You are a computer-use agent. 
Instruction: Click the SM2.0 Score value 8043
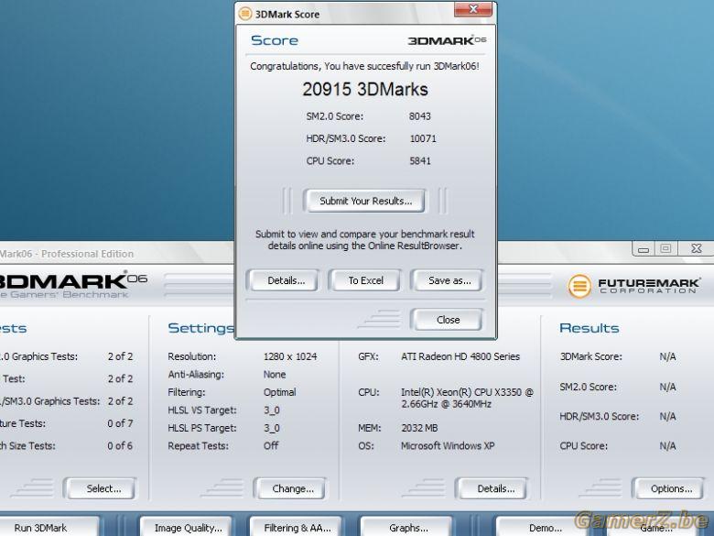419,116
